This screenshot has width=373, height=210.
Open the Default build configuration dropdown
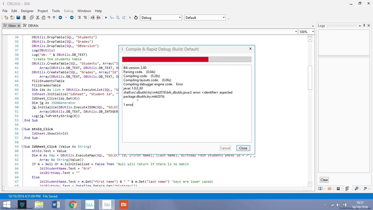[x=205, y=17]
